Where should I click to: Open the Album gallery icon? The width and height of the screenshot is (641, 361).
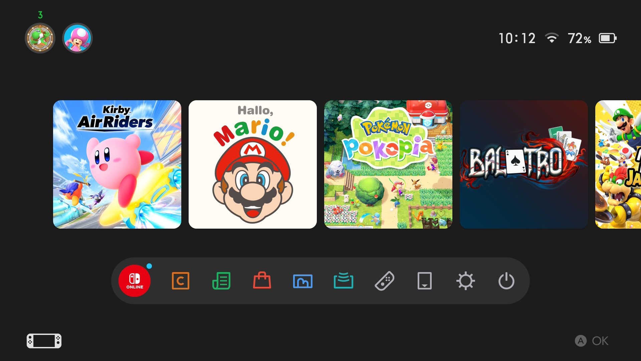pos(303,281)
